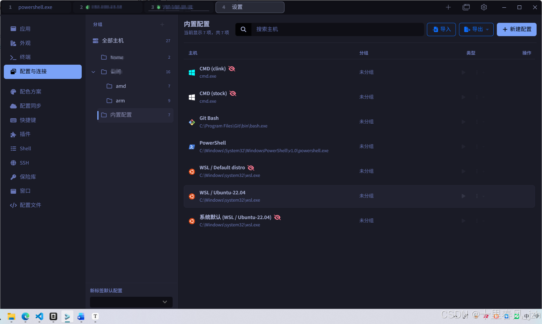Toggle visibility eye icon for 系统默认 (WSL / Ubuntu-22.04)
Screen dimensions: 542x324
(x=277, y=217)
